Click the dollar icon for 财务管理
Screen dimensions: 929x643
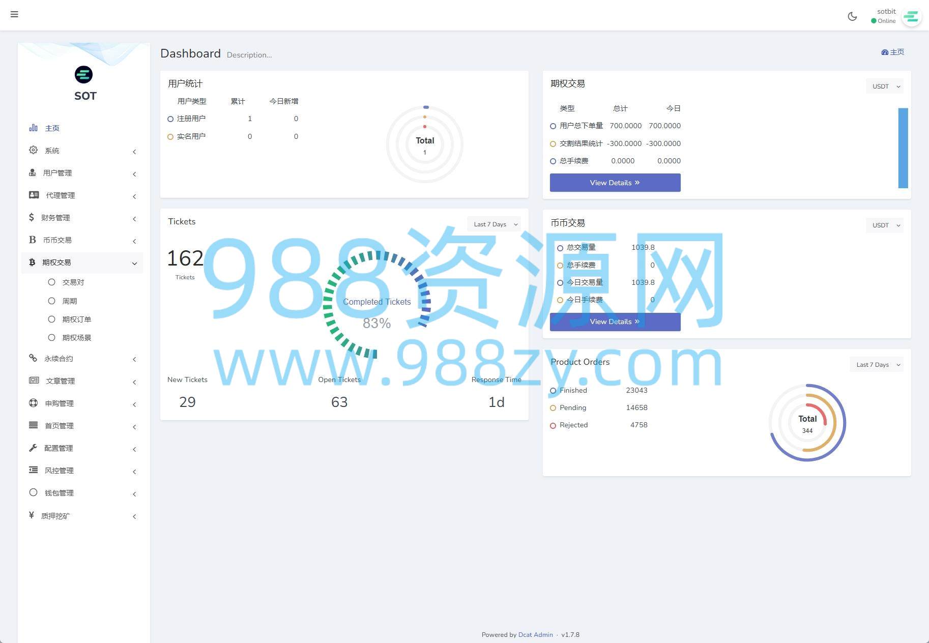coord(32,218)
